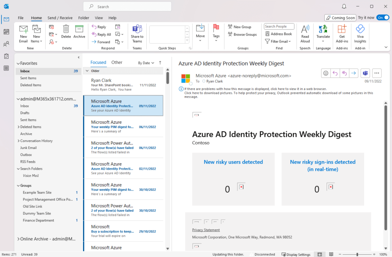
Task: Collapse the Older message group
Action: (87, 71)
